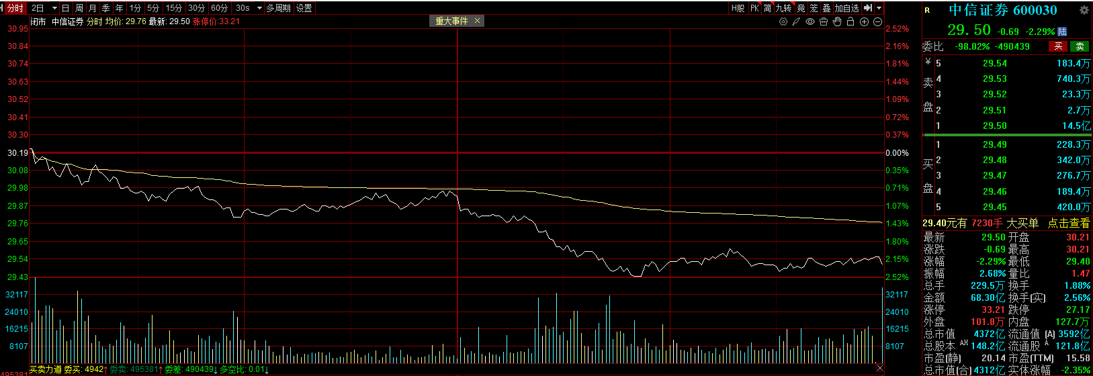Click the 涨停 33.21 value in panel
The image size is (1093, 376).
993,310
